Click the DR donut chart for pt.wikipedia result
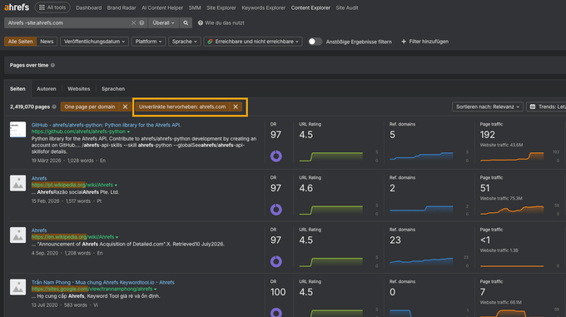 click(276, 210)
